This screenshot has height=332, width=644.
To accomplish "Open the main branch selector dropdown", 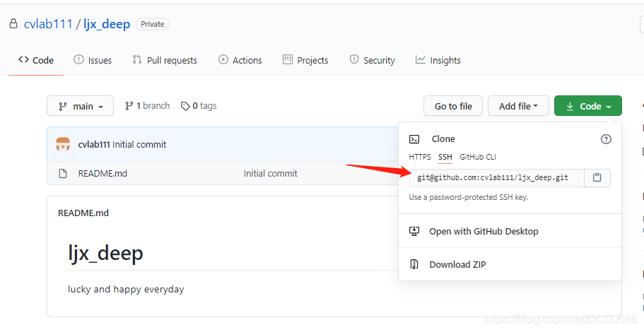I will (x=80, y=106).
